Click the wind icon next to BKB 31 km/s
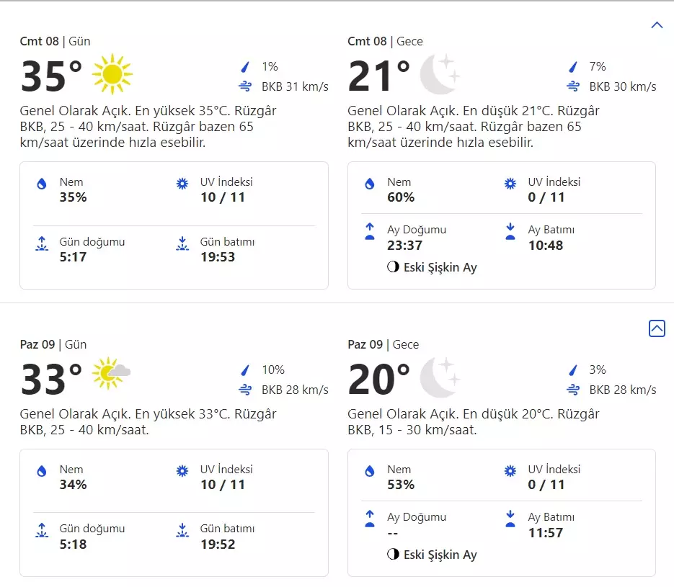 coord(246,86)
